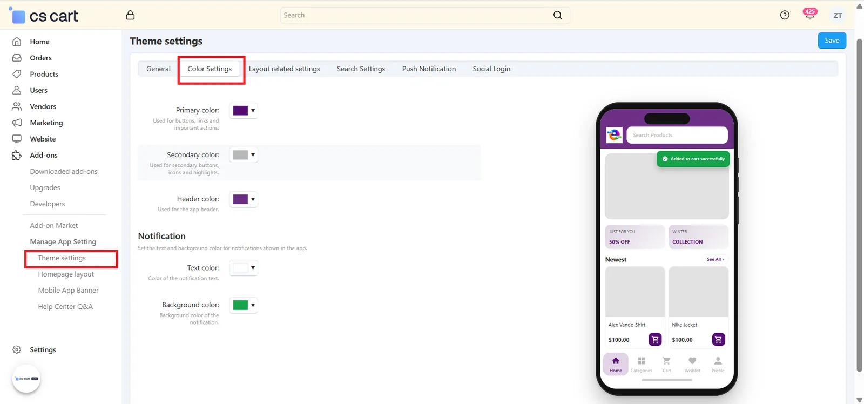The width and height of the screenshot is (864, 404).
Task: Click the CS Cart logo
Action: [x=44, y=16]
